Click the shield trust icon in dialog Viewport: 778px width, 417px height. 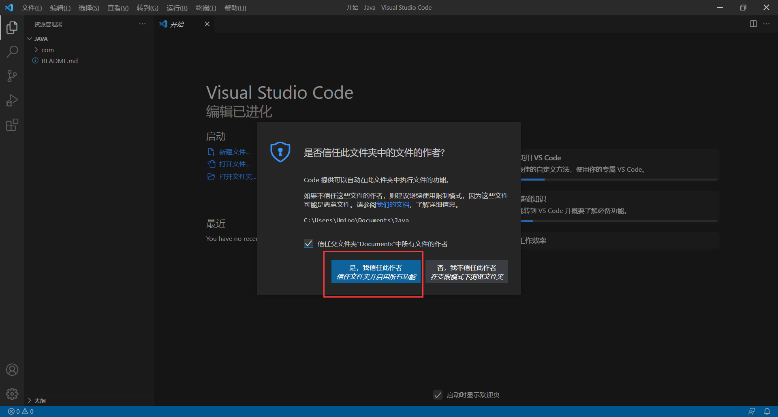pyautogui.click(x=280, y=152)
